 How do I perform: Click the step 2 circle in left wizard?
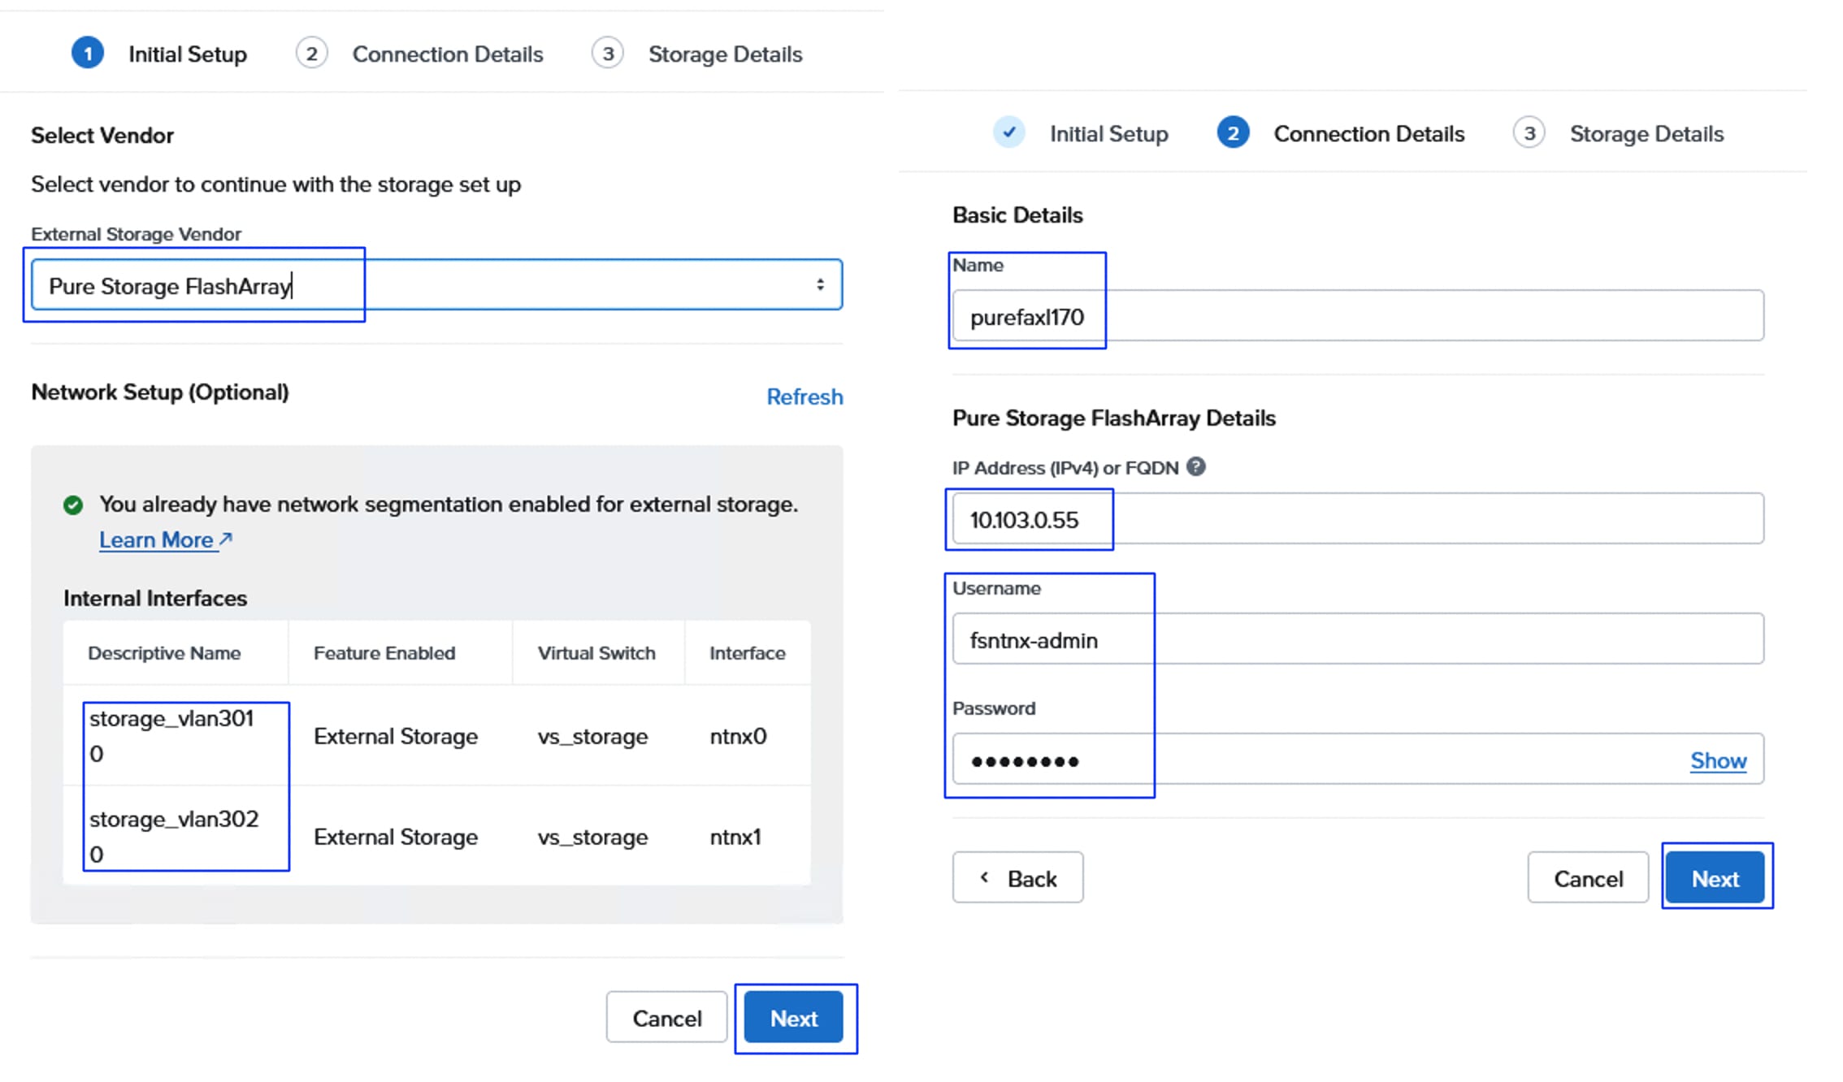(x=311, y=54)
